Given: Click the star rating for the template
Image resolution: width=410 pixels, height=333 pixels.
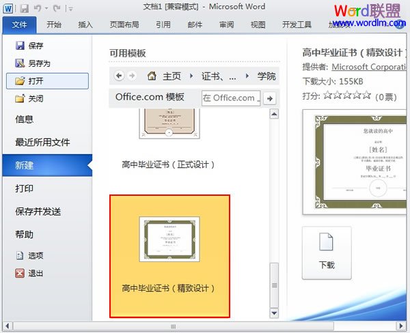Looking at the screenshot, I should 347,95.
